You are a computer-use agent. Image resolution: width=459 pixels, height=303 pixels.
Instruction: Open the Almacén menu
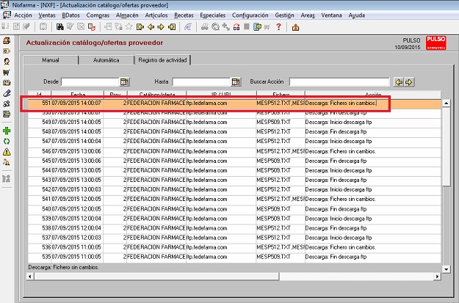127,15
